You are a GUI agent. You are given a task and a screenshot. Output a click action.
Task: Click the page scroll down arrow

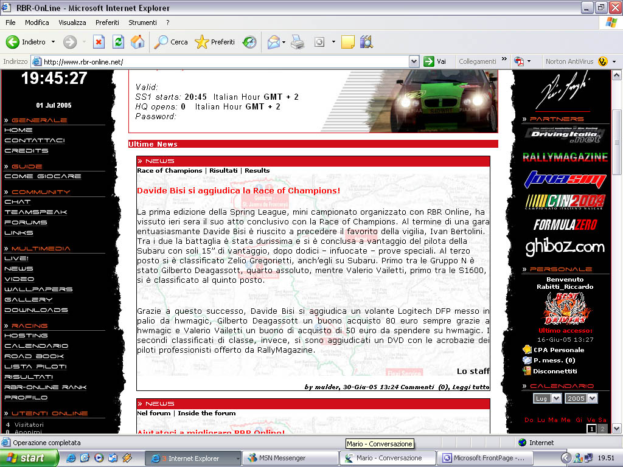point(617,429)
